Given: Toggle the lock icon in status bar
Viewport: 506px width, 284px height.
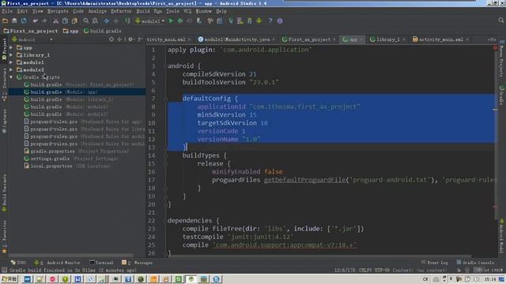Looking at the screenshot, I should point(459,270).
